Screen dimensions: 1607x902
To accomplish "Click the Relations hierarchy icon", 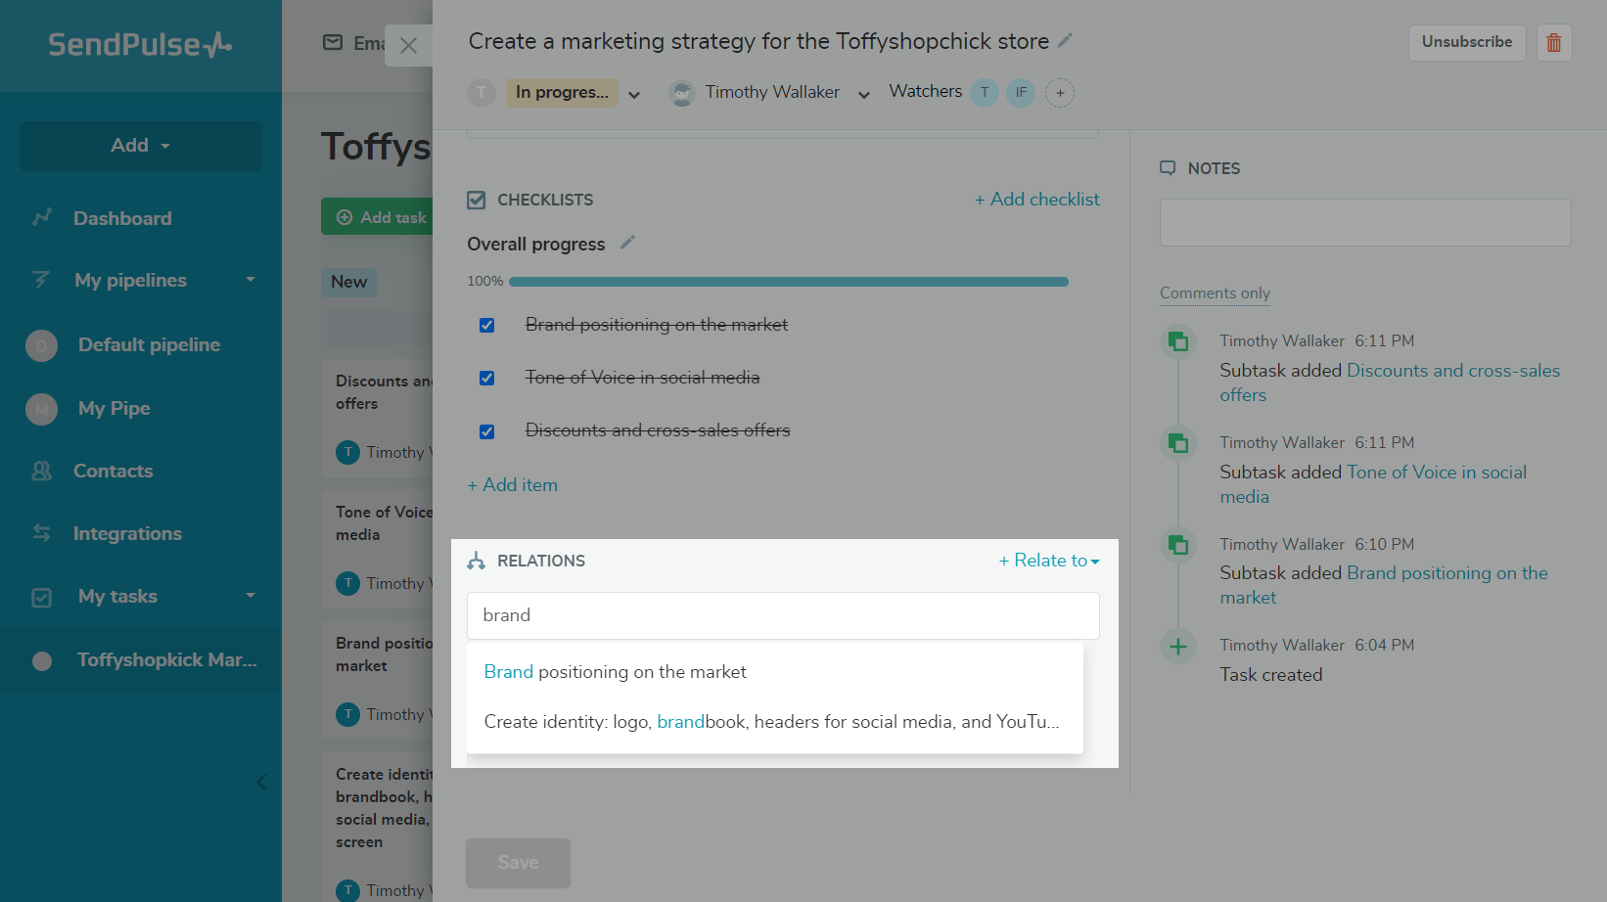I will point(477,561).
